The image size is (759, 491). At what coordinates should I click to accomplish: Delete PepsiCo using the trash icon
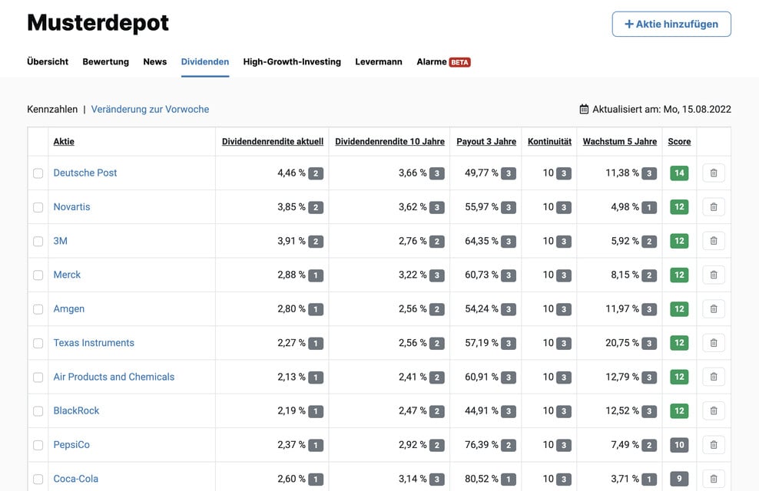click(x=714, y=445)
